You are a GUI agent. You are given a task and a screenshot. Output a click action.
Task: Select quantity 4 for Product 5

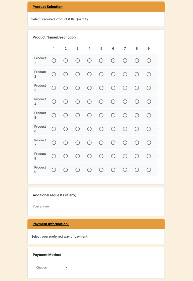[89, 115]
